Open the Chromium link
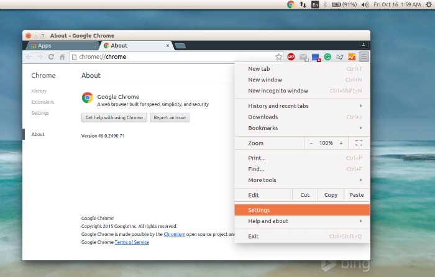The image size is (435, 277). 175,234
